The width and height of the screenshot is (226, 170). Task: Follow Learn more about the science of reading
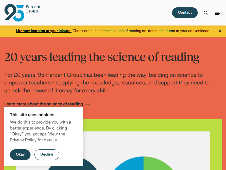[44, 104]
